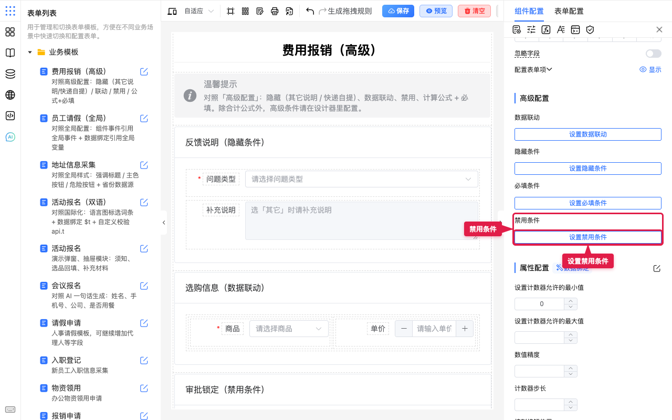Image resolution: width=672 pixels, height=420 pixels.
Task: Collapse the left form list panel arrow
Action: (164, 223)
